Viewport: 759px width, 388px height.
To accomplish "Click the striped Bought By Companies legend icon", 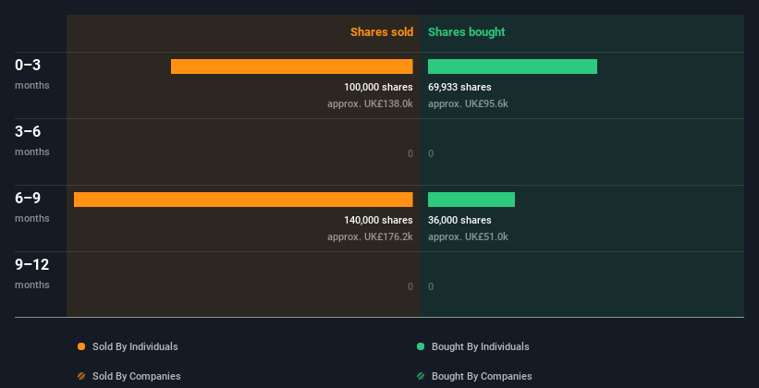I will pos(421,376).
